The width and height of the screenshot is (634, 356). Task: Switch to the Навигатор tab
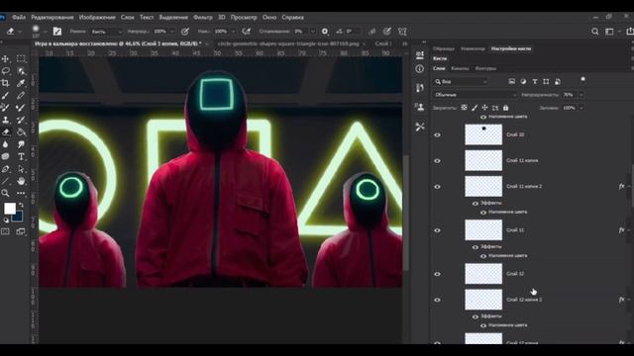coord(473,48)
